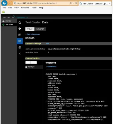
Task: Click the PRIMARY KEY line
Action: (x=65, y=99)
